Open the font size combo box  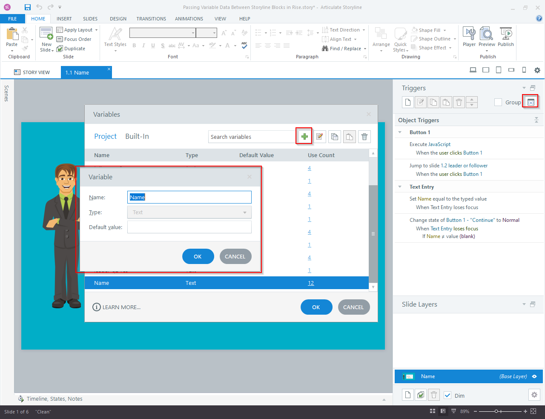click(207, 33)
